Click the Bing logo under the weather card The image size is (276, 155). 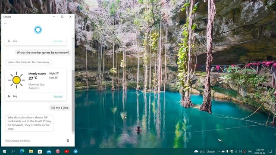[x=9, y=96]
